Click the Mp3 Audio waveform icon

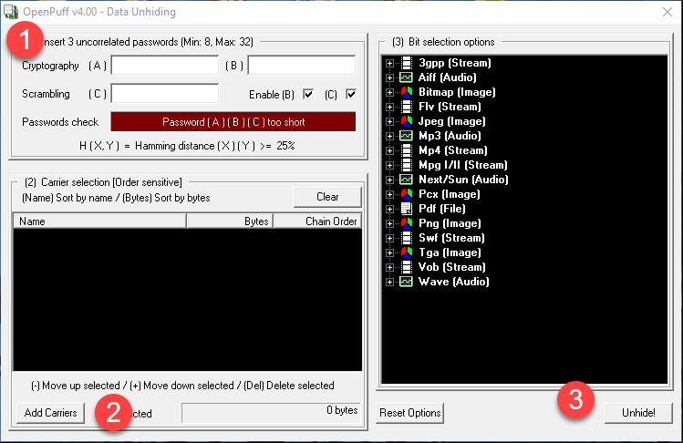coord(407,136)
